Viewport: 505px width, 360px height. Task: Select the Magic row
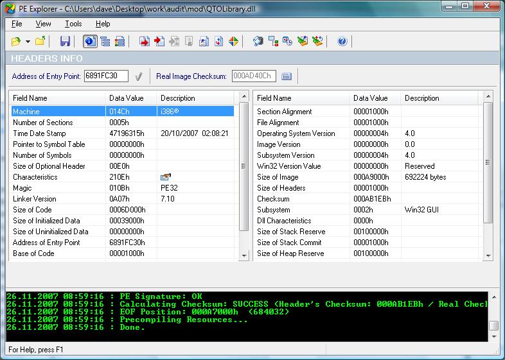pos(123,188)
